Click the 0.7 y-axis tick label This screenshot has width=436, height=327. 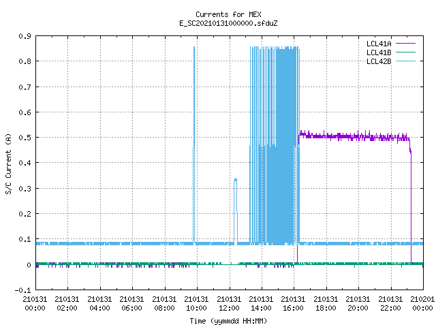25,87
